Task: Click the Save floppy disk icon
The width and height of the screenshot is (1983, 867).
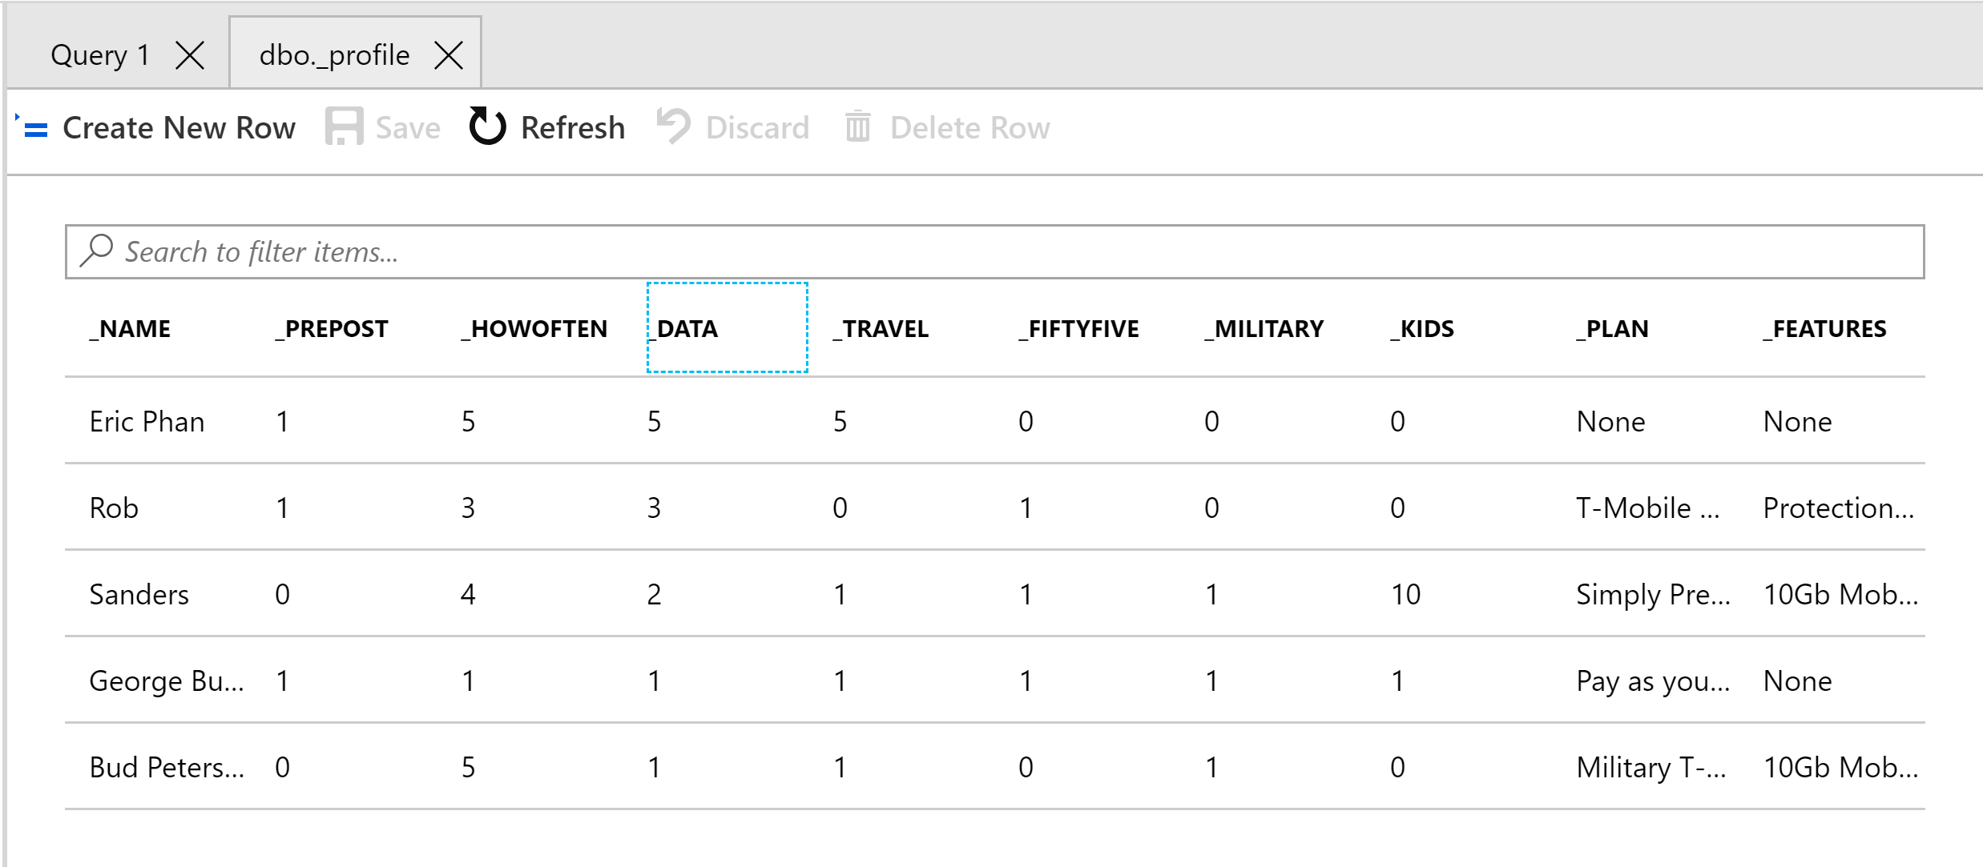Action: [x=344, y=127]
